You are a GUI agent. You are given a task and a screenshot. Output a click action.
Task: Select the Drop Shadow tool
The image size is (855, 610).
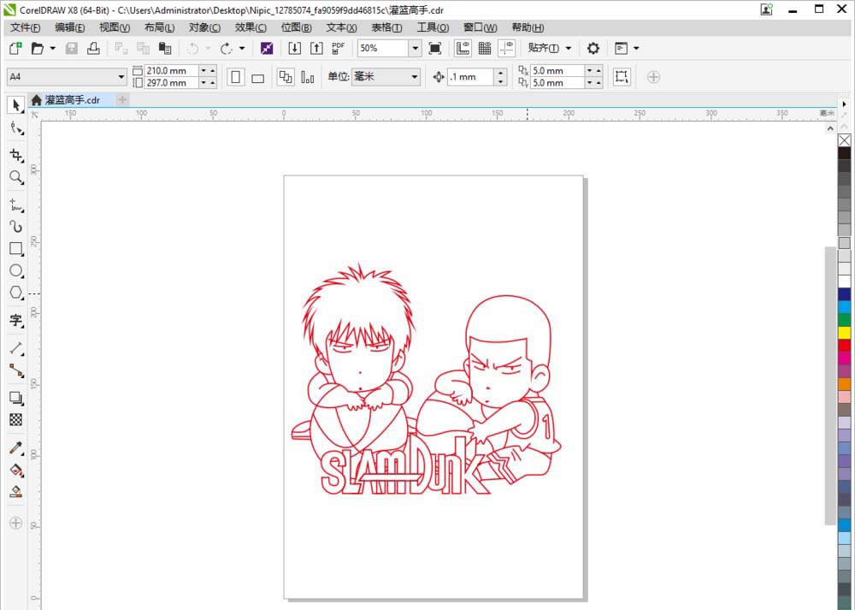tap(16, 398)
